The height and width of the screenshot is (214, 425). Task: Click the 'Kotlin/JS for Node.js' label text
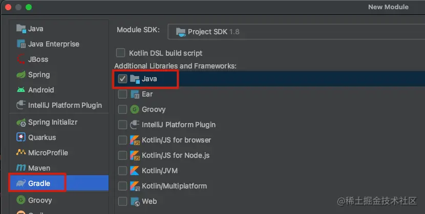[x=176, y=155]
